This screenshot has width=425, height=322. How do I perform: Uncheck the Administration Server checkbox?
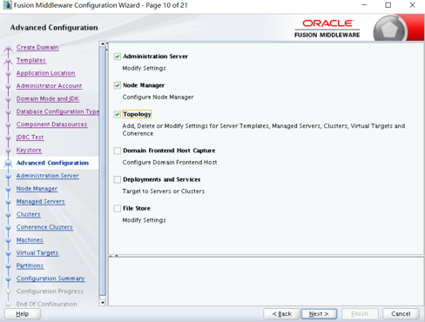[x=118, y=57]
